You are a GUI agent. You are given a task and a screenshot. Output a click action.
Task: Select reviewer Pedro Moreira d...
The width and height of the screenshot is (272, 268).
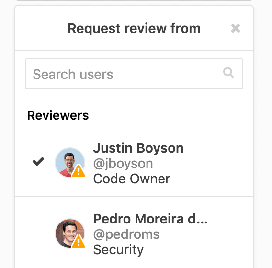click(150, 219)
